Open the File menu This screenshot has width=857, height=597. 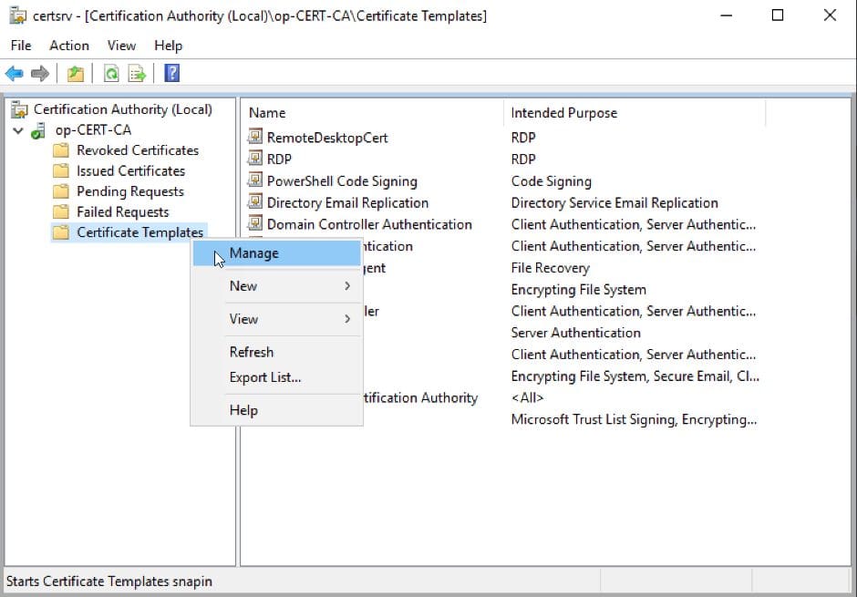(21, 46)
